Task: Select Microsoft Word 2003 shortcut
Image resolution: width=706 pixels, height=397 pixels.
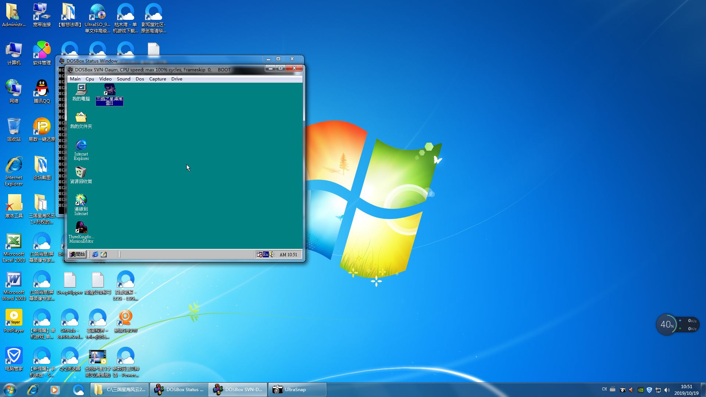Action: click(x=14, y=286)
